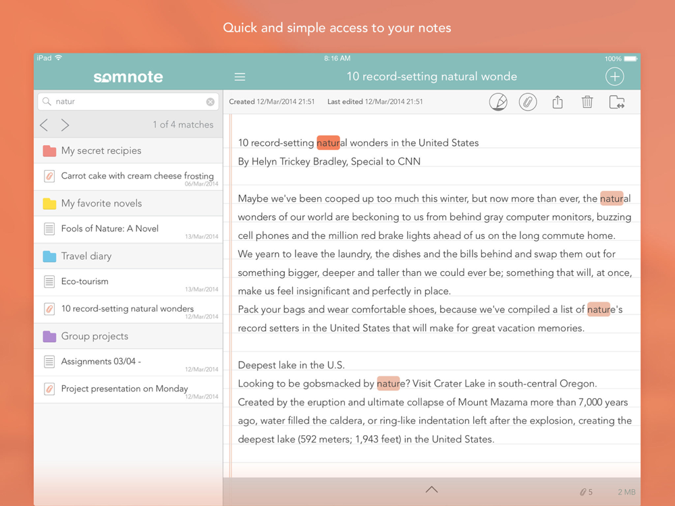
Task: Open the Eco-tourism note
Action: pos(128,282)
